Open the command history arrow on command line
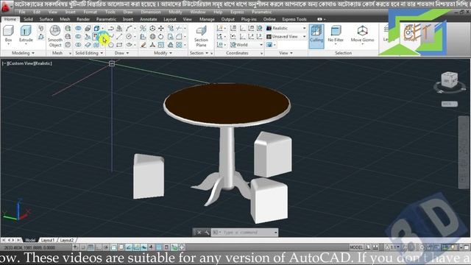The image size is (471, 265). (276, 233)
